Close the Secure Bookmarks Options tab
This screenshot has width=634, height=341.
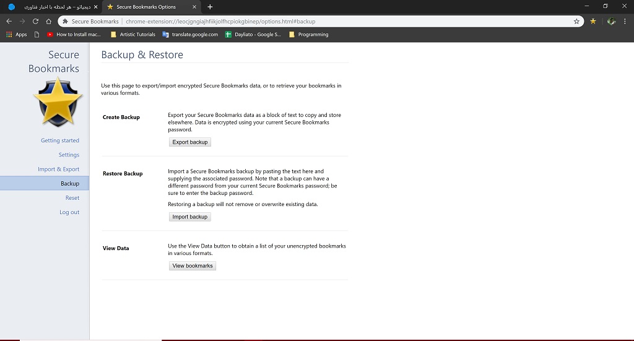(194, 7)
